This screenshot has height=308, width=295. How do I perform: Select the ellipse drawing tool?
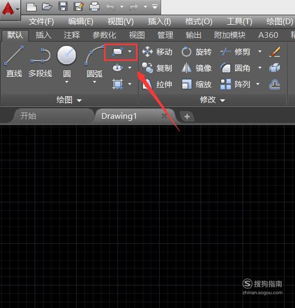point(118,68)
